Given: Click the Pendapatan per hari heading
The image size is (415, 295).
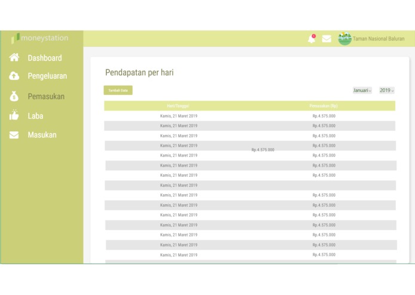Looking at the screenshot, I should [140, 72].
